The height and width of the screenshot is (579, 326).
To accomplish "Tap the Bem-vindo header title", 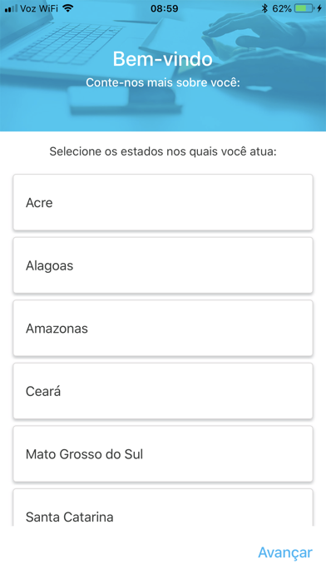I will point(162,59).
